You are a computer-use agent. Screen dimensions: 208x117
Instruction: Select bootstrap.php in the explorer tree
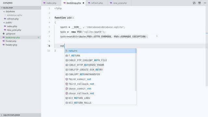coord(20,37)
